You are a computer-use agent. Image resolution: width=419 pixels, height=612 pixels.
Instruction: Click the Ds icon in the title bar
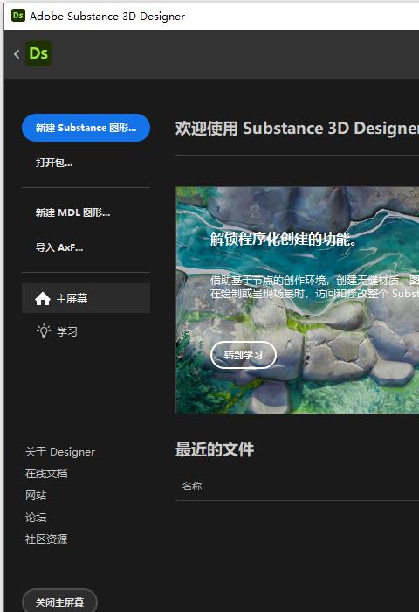[18, 16]
